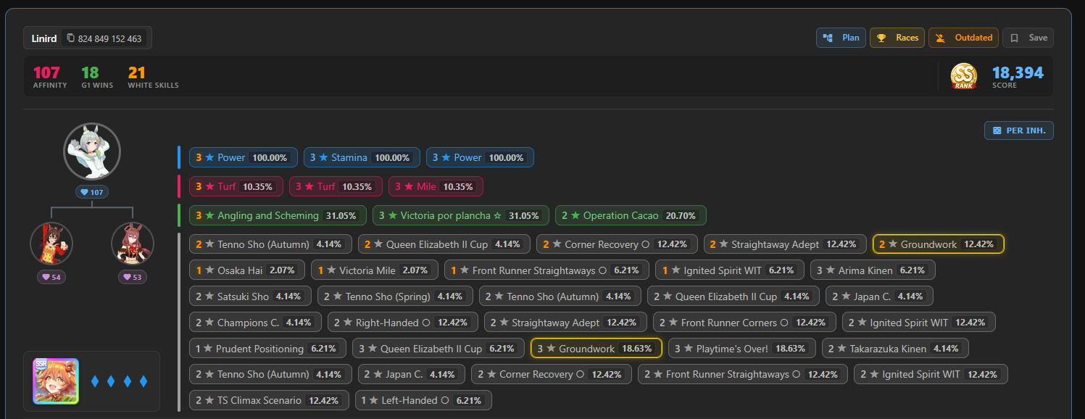Screen dimensions: 1085x419
Task: Select the highlighted 2-star Groundwork skill chip
Action: point(938,244)
